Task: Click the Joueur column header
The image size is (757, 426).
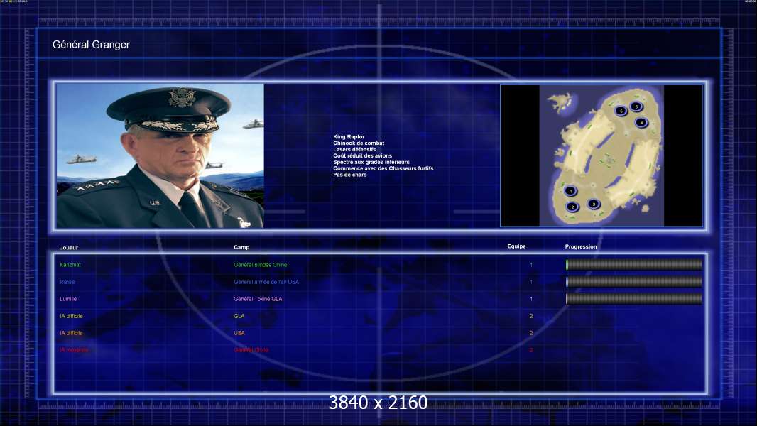Action: (x=69, y=248)
